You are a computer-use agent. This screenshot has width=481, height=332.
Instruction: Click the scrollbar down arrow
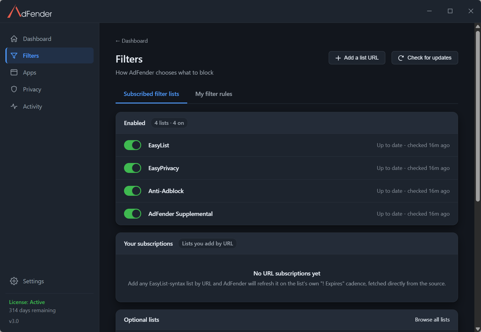pyautogui.click(x=478, y=329)
